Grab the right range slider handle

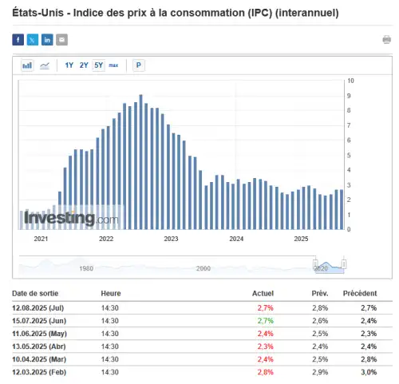(x=344, y=264)
